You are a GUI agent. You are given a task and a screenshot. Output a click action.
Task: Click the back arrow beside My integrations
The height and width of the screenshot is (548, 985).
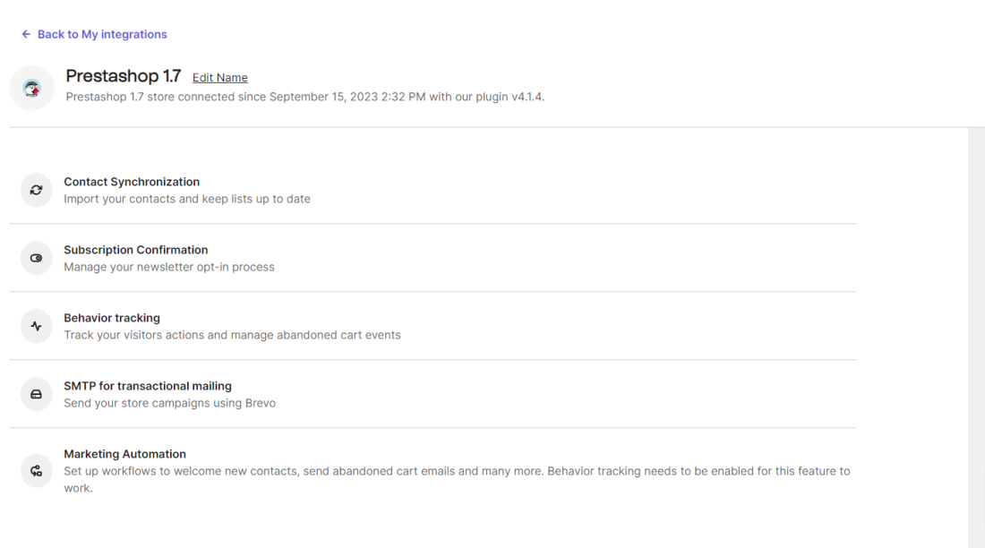pyautogui.click(x=26, y=34)
